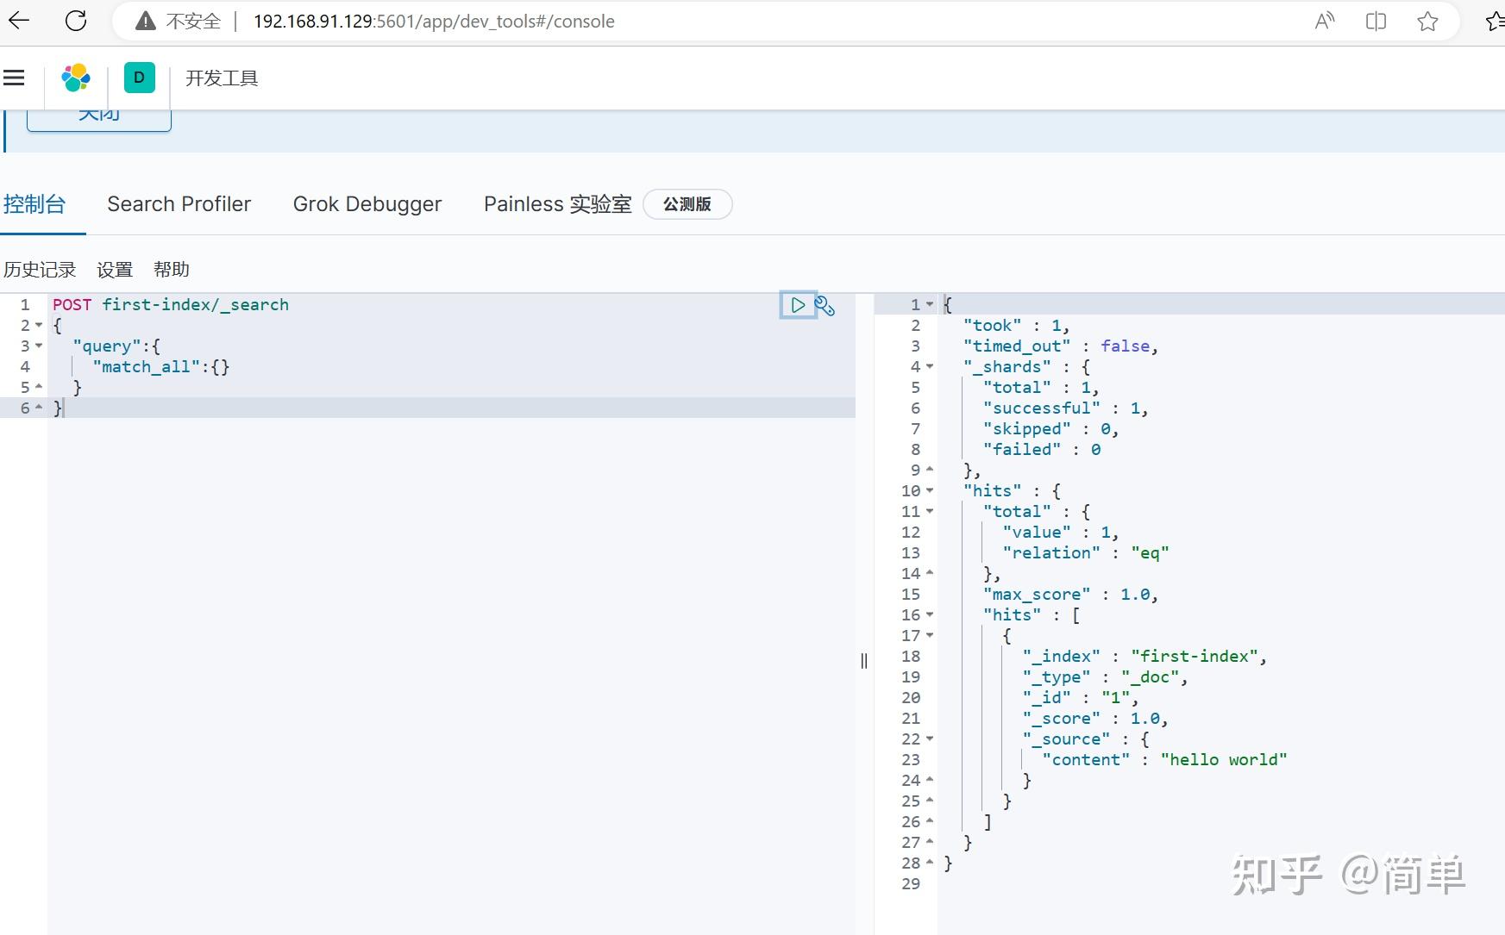Viewport: 1505px width, 935px height.
Task: Collapse the 'hits' array fold arrow line 16
Action: point(930,614)
